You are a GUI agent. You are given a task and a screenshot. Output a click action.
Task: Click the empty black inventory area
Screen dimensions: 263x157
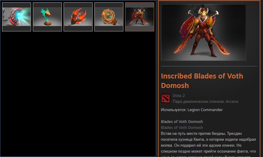pos(78,94)
